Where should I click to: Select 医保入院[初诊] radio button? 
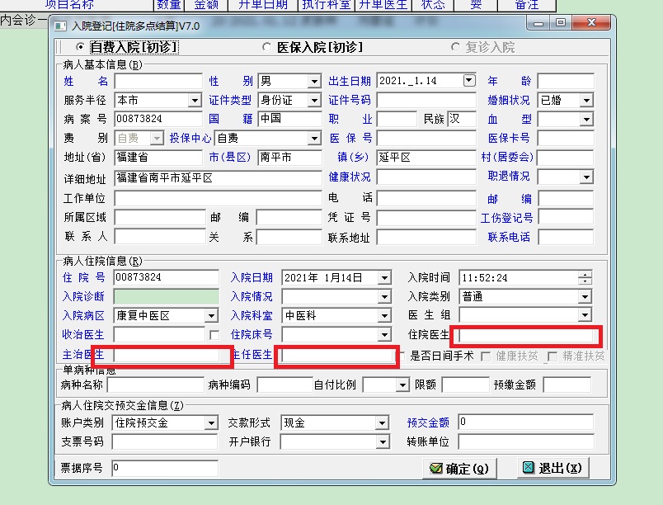(x=266, y=46)
